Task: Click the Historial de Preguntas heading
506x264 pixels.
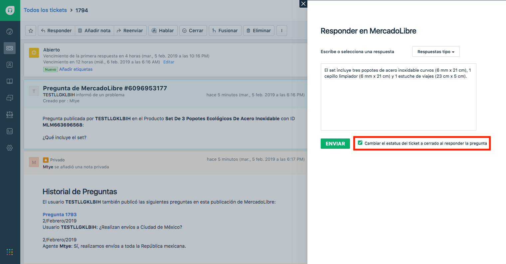Action: (80, 192)
